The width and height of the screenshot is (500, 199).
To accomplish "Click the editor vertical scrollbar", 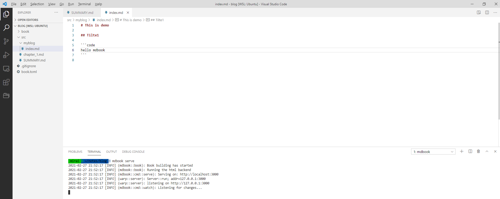I will (499, 71).
